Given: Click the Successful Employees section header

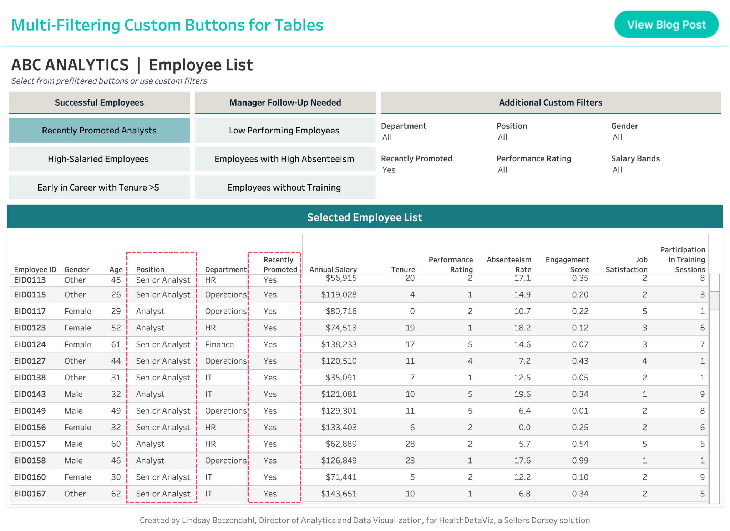Looking at the screenshot, I should [x=99, y=102].
